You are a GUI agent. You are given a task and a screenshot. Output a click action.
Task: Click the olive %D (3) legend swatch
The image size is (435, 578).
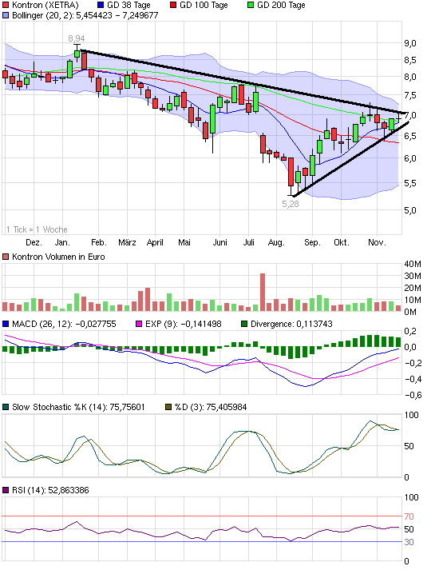pos(168,407)
